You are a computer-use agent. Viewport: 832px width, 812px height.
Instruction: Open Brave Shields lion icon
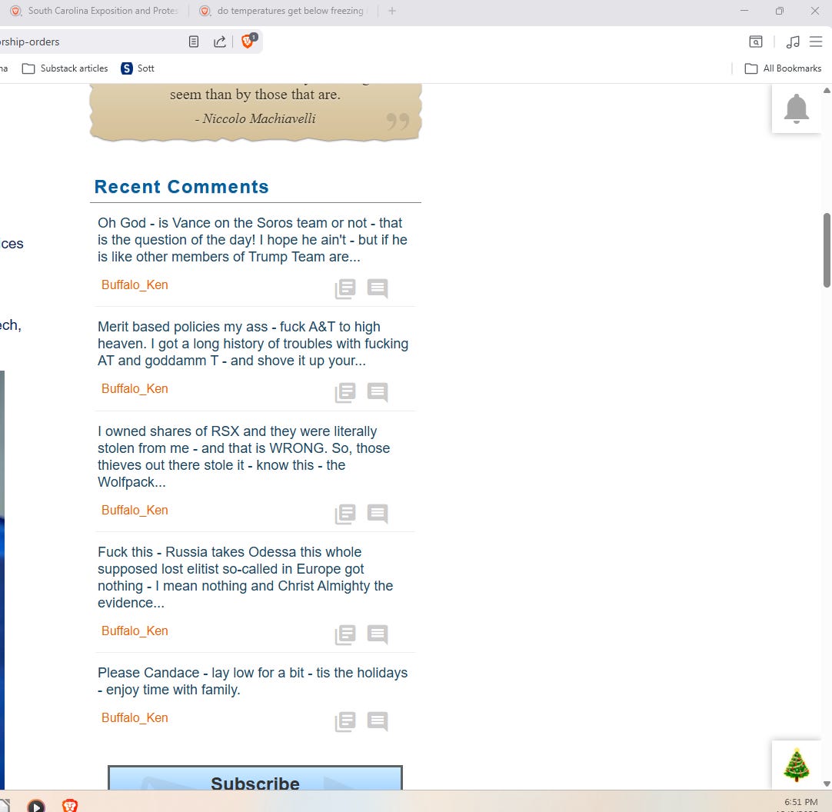[249, 41]
